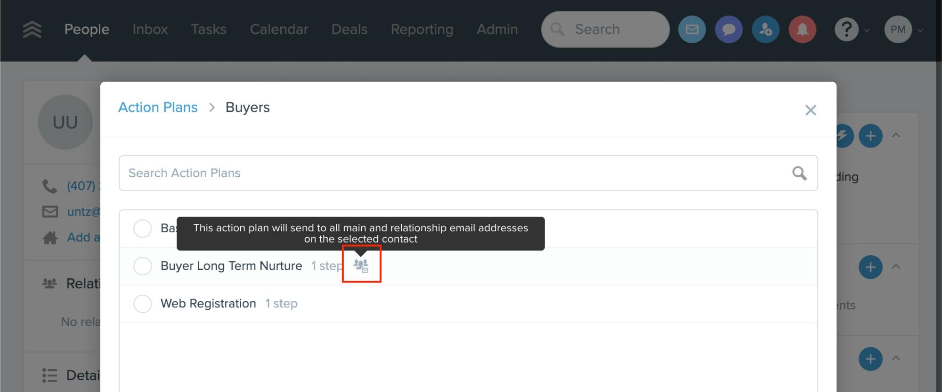Click the magnifier icon in Search Action Plans
This screenshot has height=392, width=942.
coord(799,173)
